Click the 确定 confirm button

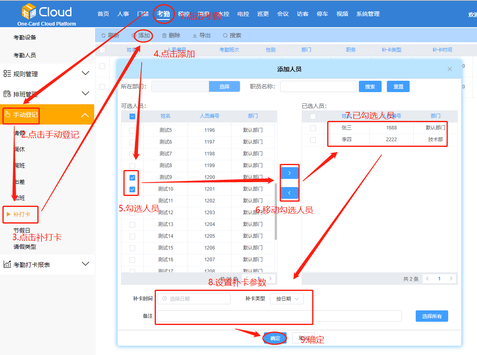pos(275,338)
